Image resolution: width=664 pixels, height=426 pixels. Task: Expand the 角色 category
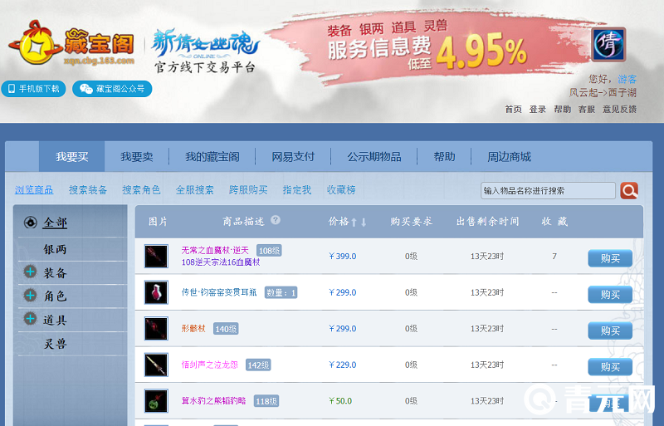tap(30, 295)
